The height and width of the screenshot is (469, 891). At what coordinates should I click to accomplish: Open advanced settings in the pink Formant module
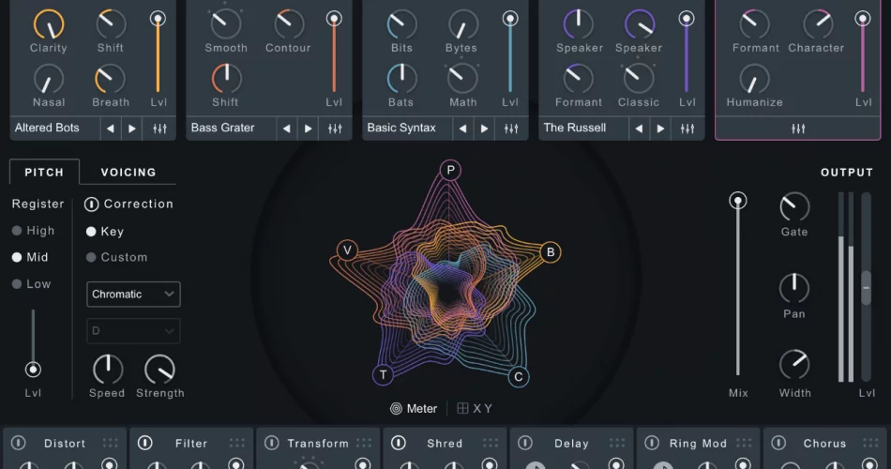[798, 129]
